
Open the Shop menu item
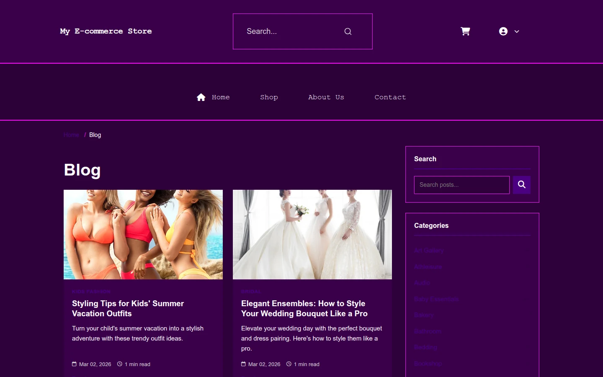[269, 97]
